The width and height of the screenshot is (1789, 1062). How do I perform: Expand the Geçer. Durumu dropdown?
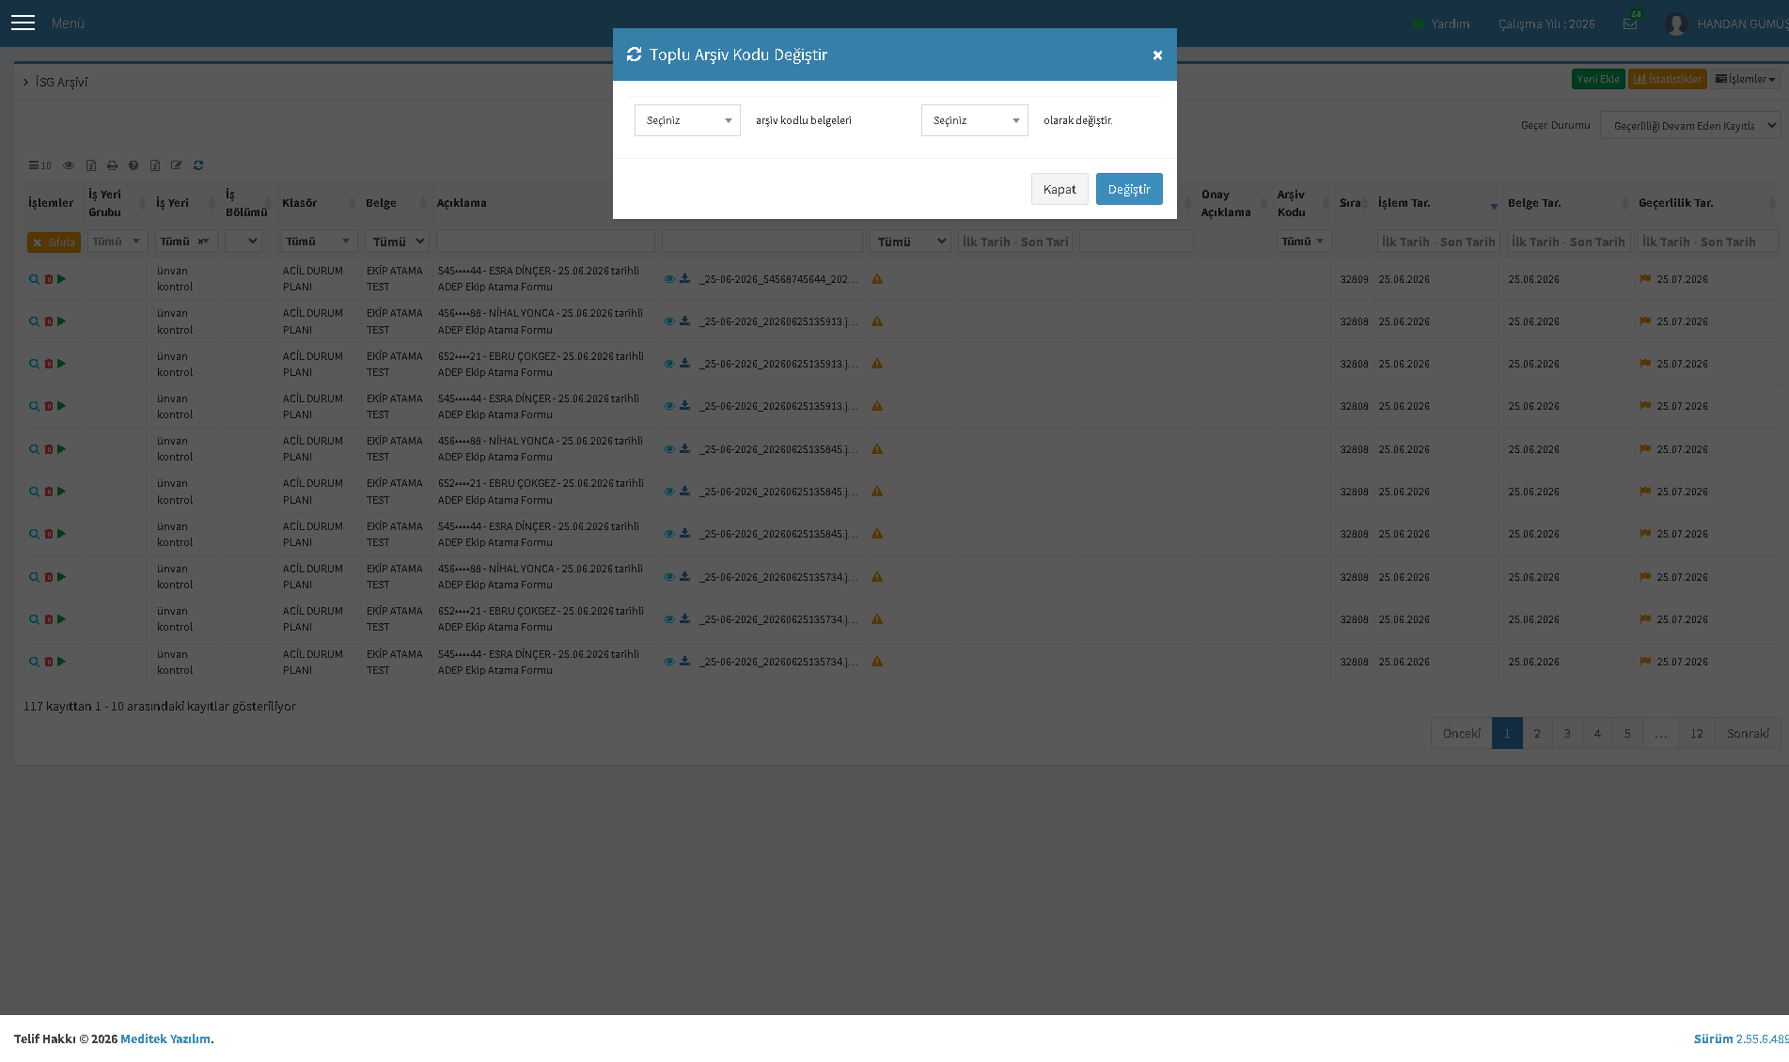coord(1690,125)
